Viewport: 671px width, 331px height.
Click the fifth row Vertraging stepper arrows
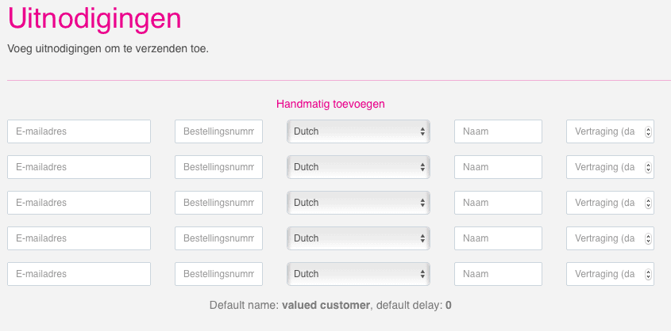coord(648,274)
